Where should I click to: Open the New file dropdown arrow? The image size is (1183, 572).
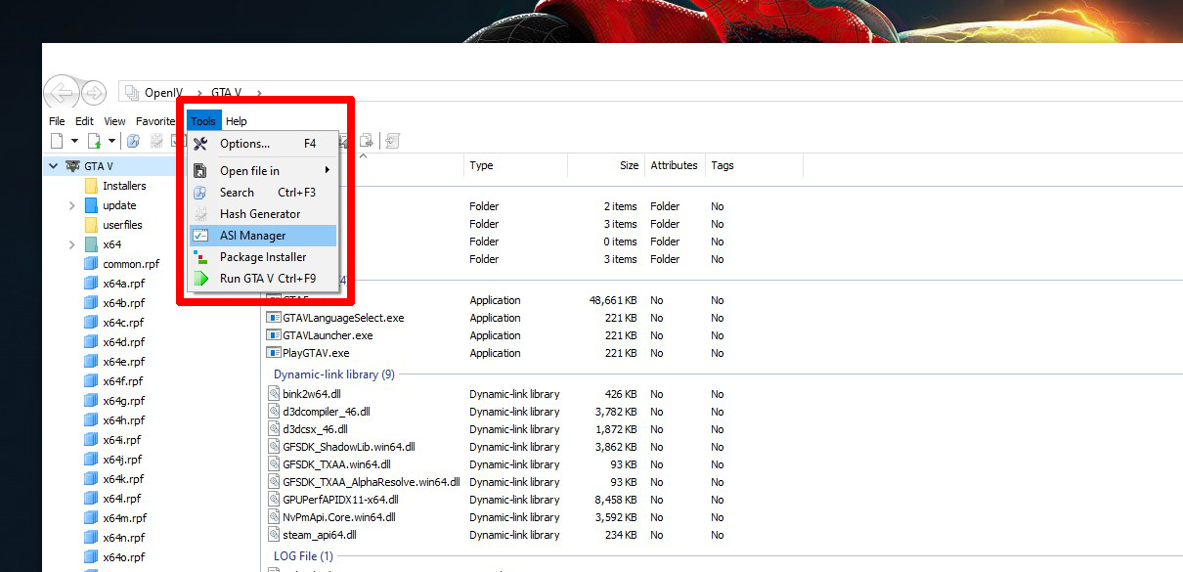point(74,141)
